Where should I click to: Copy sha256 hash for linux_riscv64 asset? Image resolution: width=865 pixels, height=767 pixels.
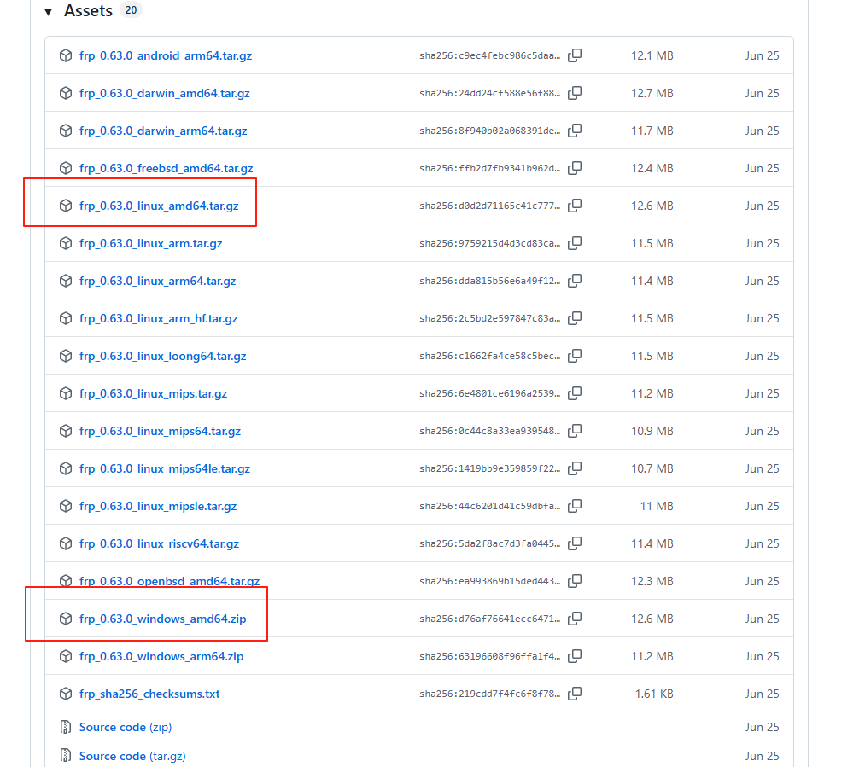[x=576, y=543]
